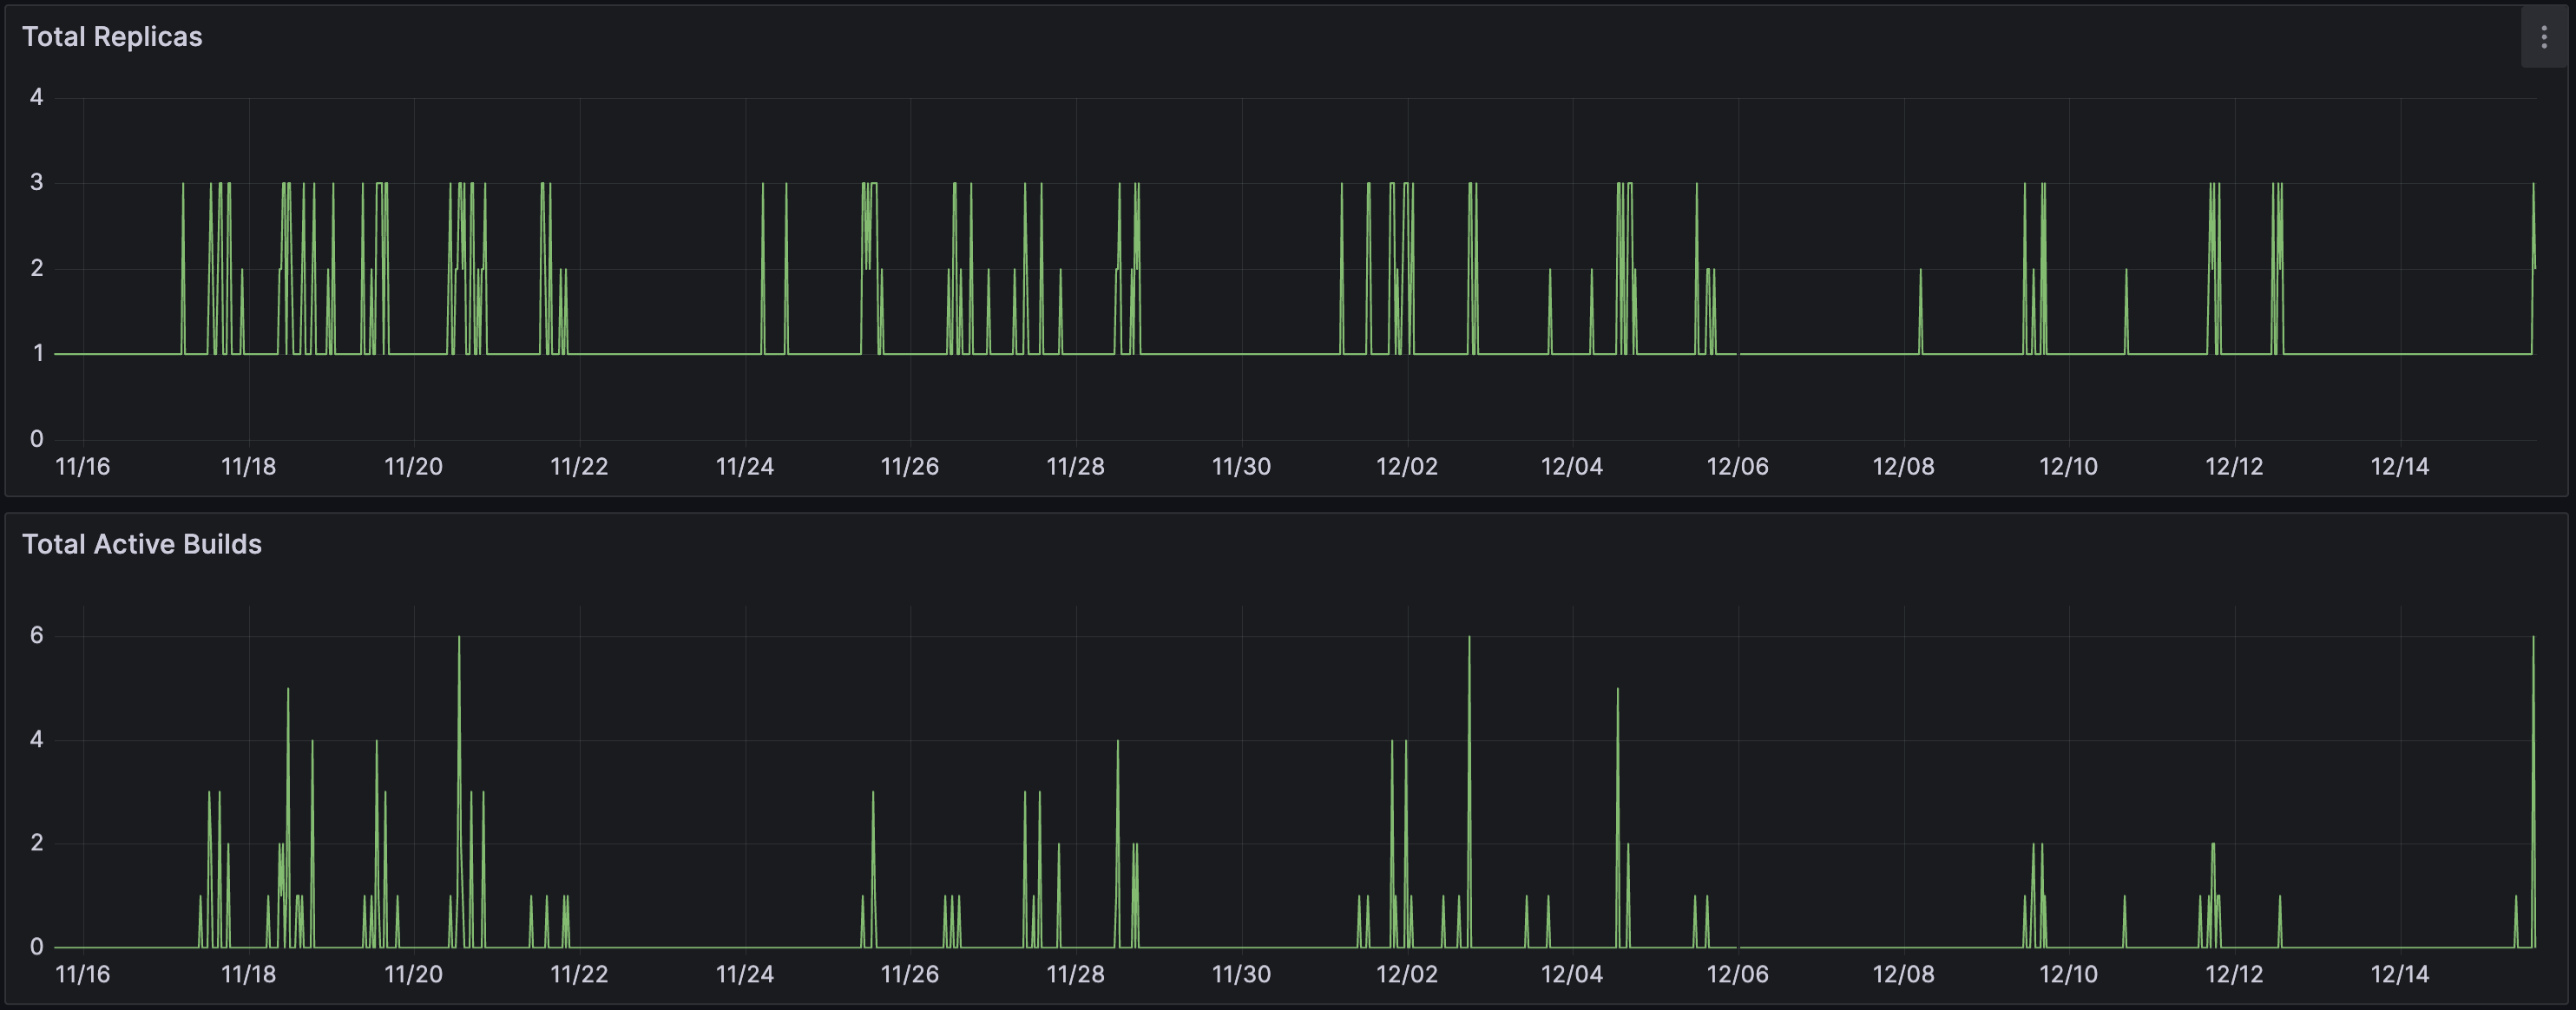Screen dimensions: 2576x1010
Task: Click the 11/16 date label on Total Replicas axis
Action: tap(82, 465)
